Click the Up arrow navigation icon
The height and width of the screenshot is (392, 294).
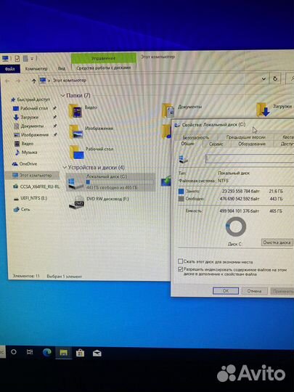point(34,81)
